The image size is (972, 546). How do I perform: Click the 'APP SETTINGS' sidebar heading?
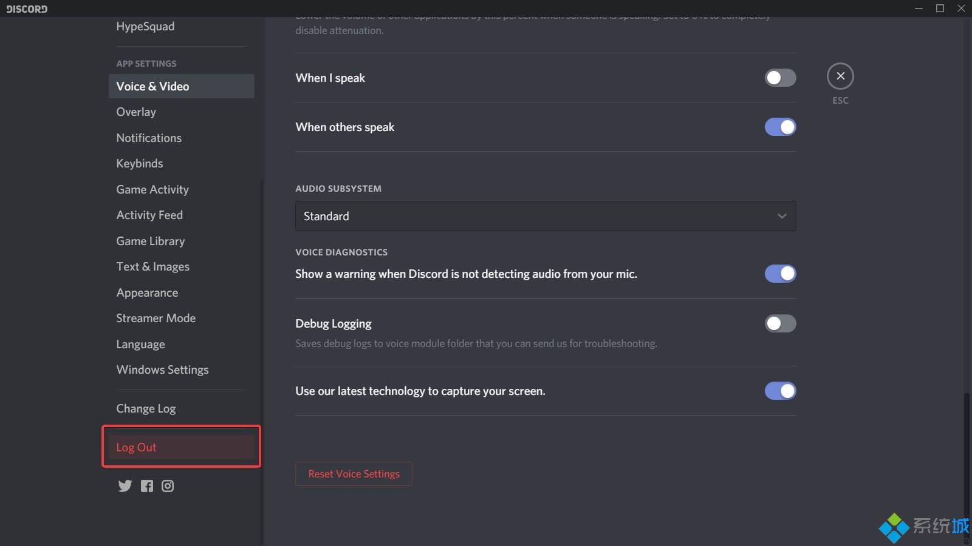(x=146, y=64)
